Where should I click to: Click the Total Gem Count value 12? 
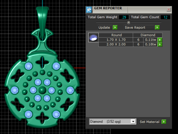[x=165, y=17]
